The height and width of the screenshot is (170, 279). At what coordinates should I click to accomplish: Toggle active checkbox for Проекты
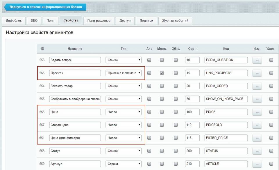pos(149,73)
